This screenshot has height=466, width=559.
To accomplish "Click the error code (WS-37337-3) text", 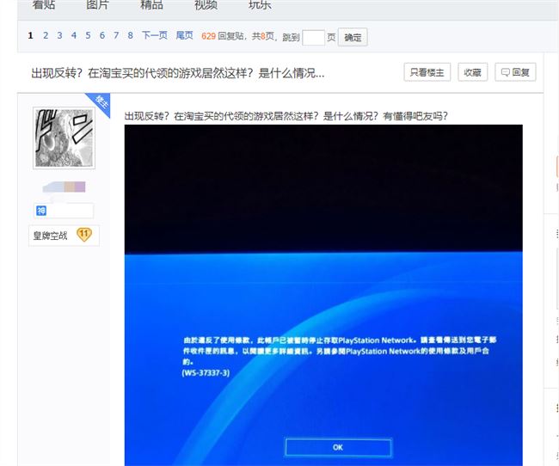I will 206,373.
